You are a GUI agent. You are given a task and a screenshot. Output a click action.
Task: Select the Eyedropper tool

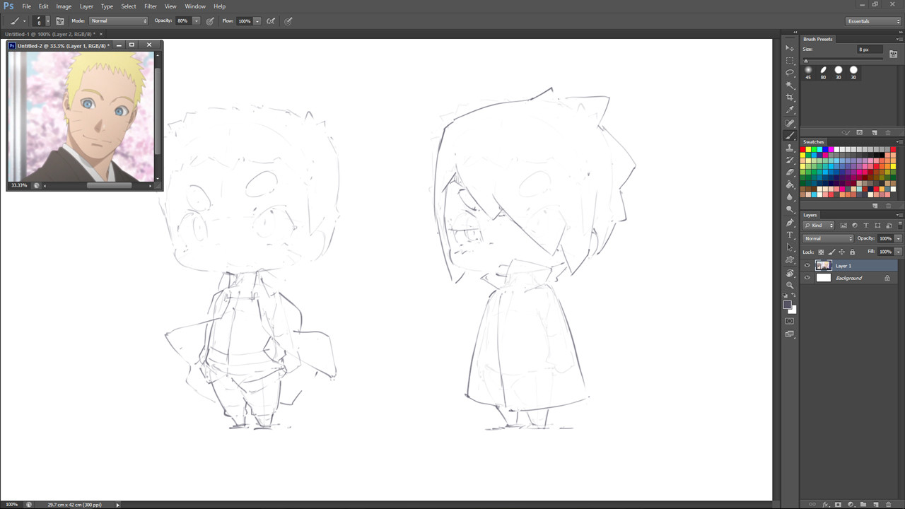pos(790,110)
